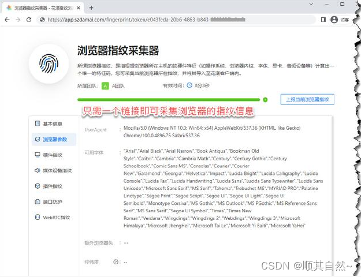Click the 基本信息 document icon
Screen dimensions: 361x277
point(38,123)
